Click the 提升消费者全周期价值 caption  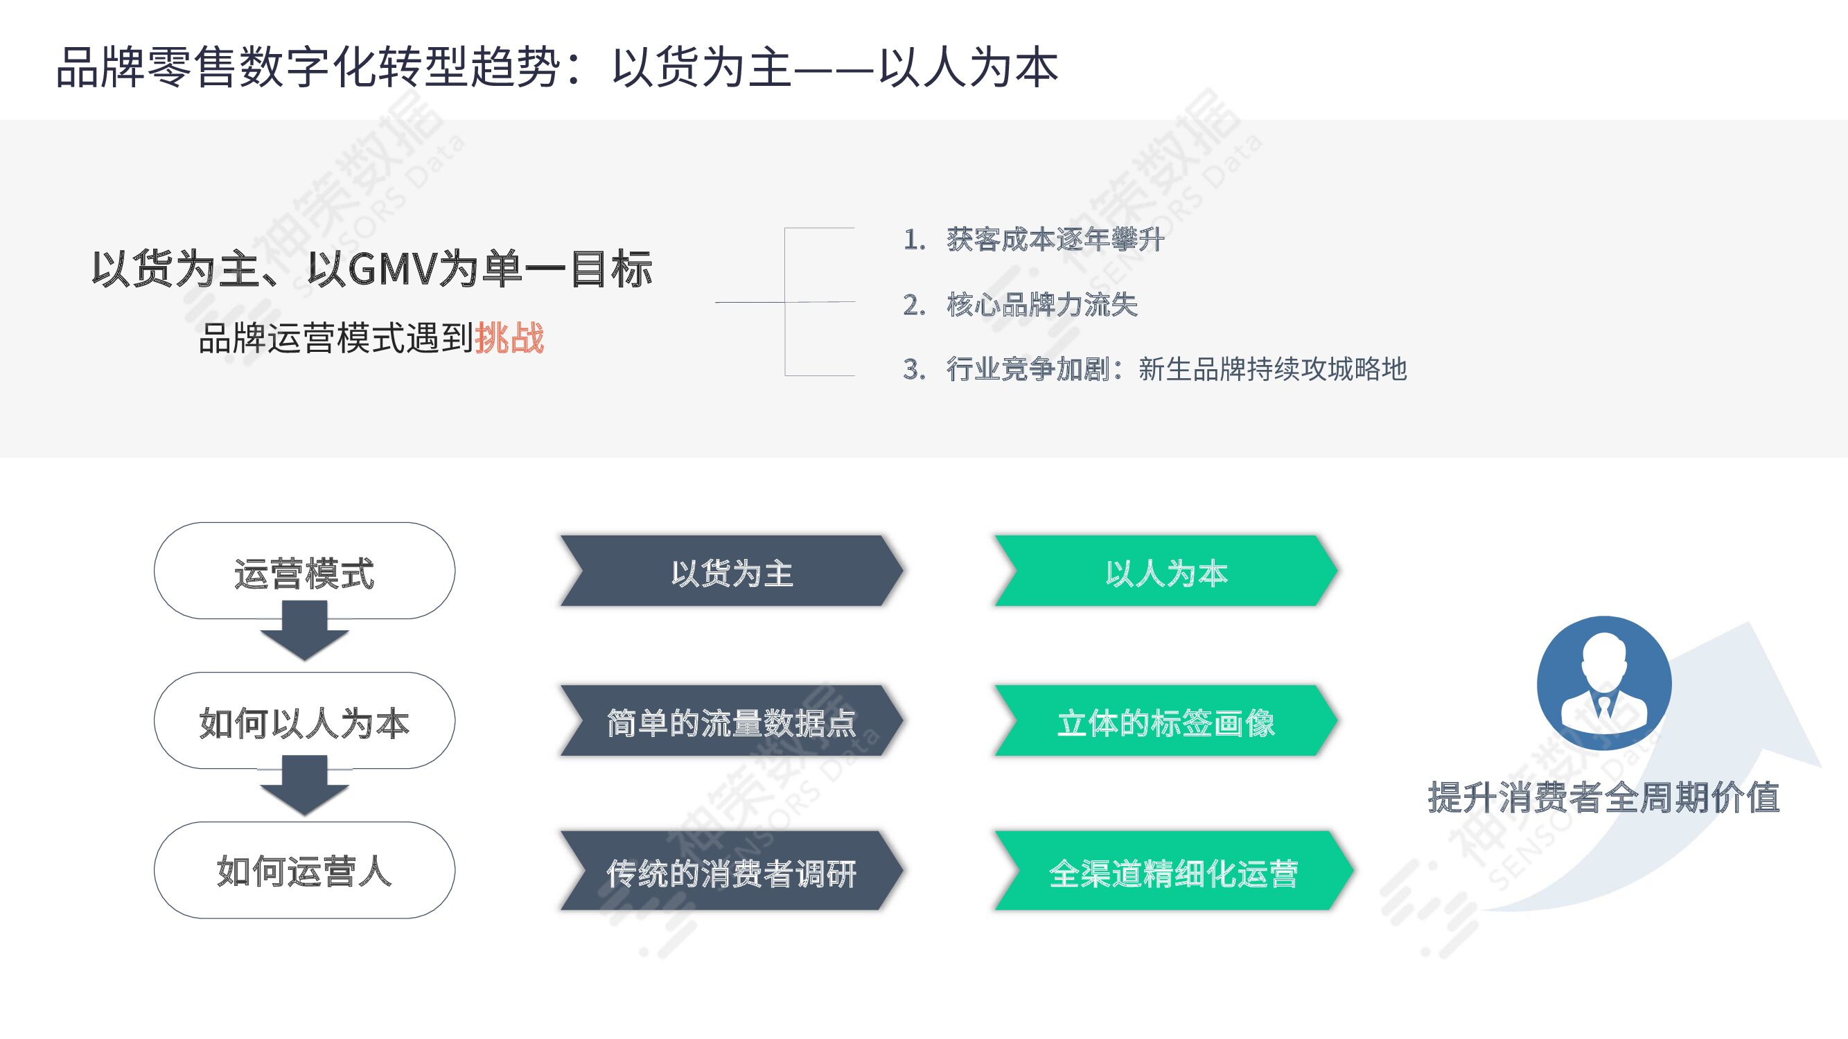[1604, 797]
